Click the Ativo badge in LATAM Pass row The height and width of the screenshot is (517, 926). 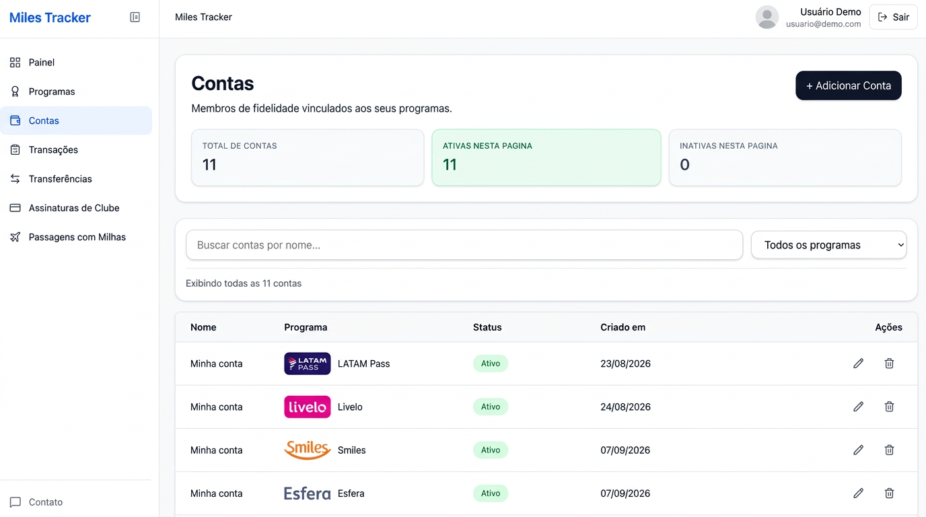491,364
